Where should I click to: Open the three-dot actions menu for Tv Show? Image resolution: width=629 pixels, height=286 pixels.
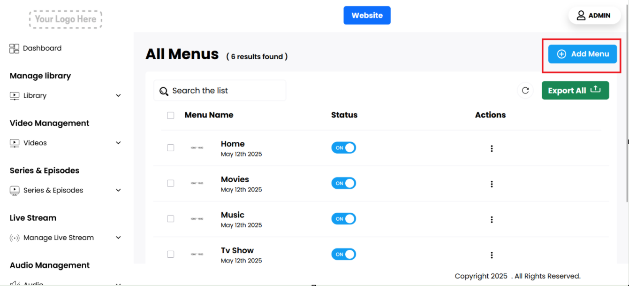492,255
